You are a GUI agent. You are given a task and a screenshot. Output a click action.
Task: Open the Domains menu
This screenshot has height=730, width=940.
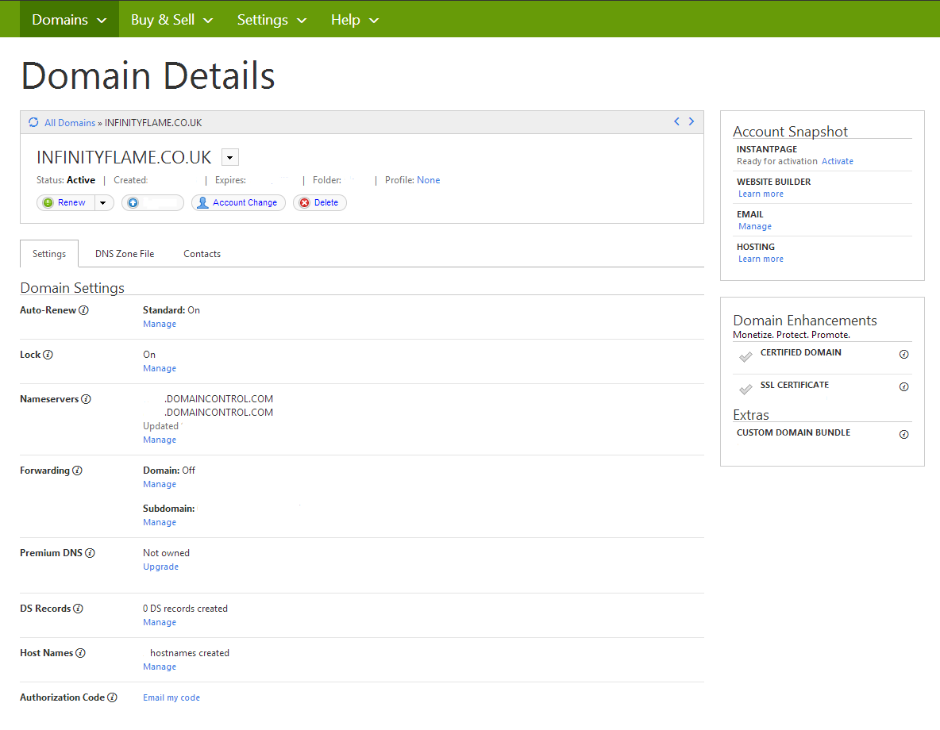69,20
